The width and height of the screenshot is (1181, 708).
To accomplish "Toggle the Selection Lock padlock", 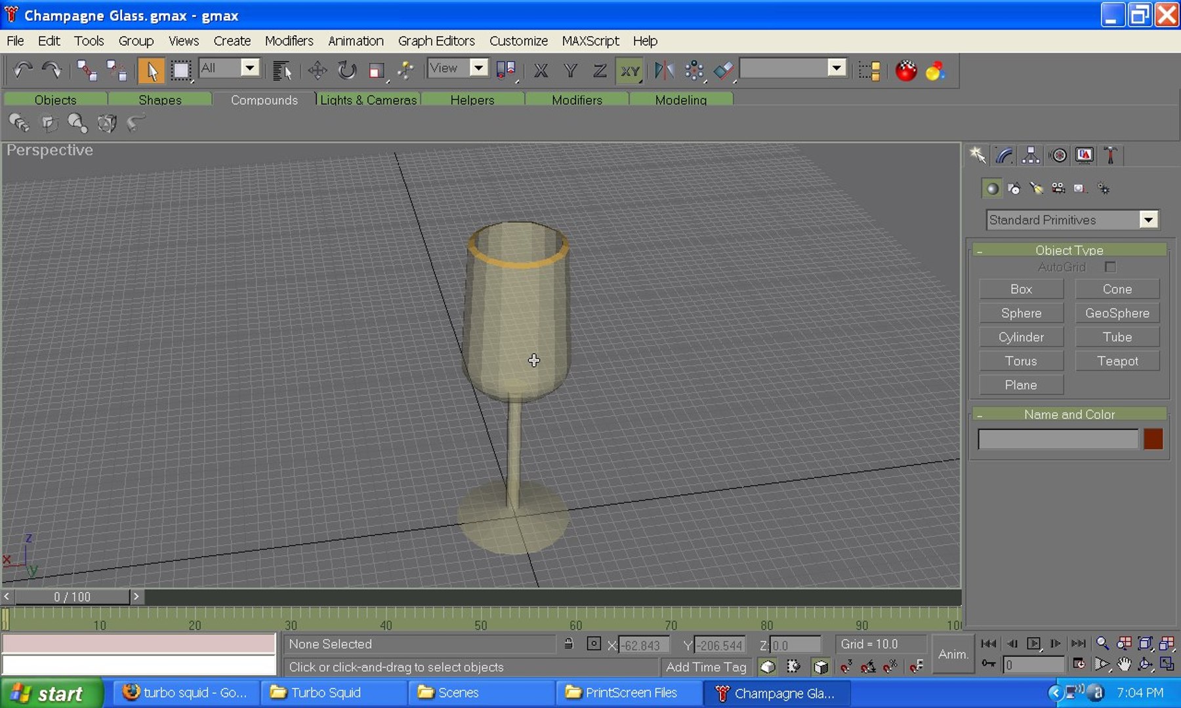I will coord(569,644).
